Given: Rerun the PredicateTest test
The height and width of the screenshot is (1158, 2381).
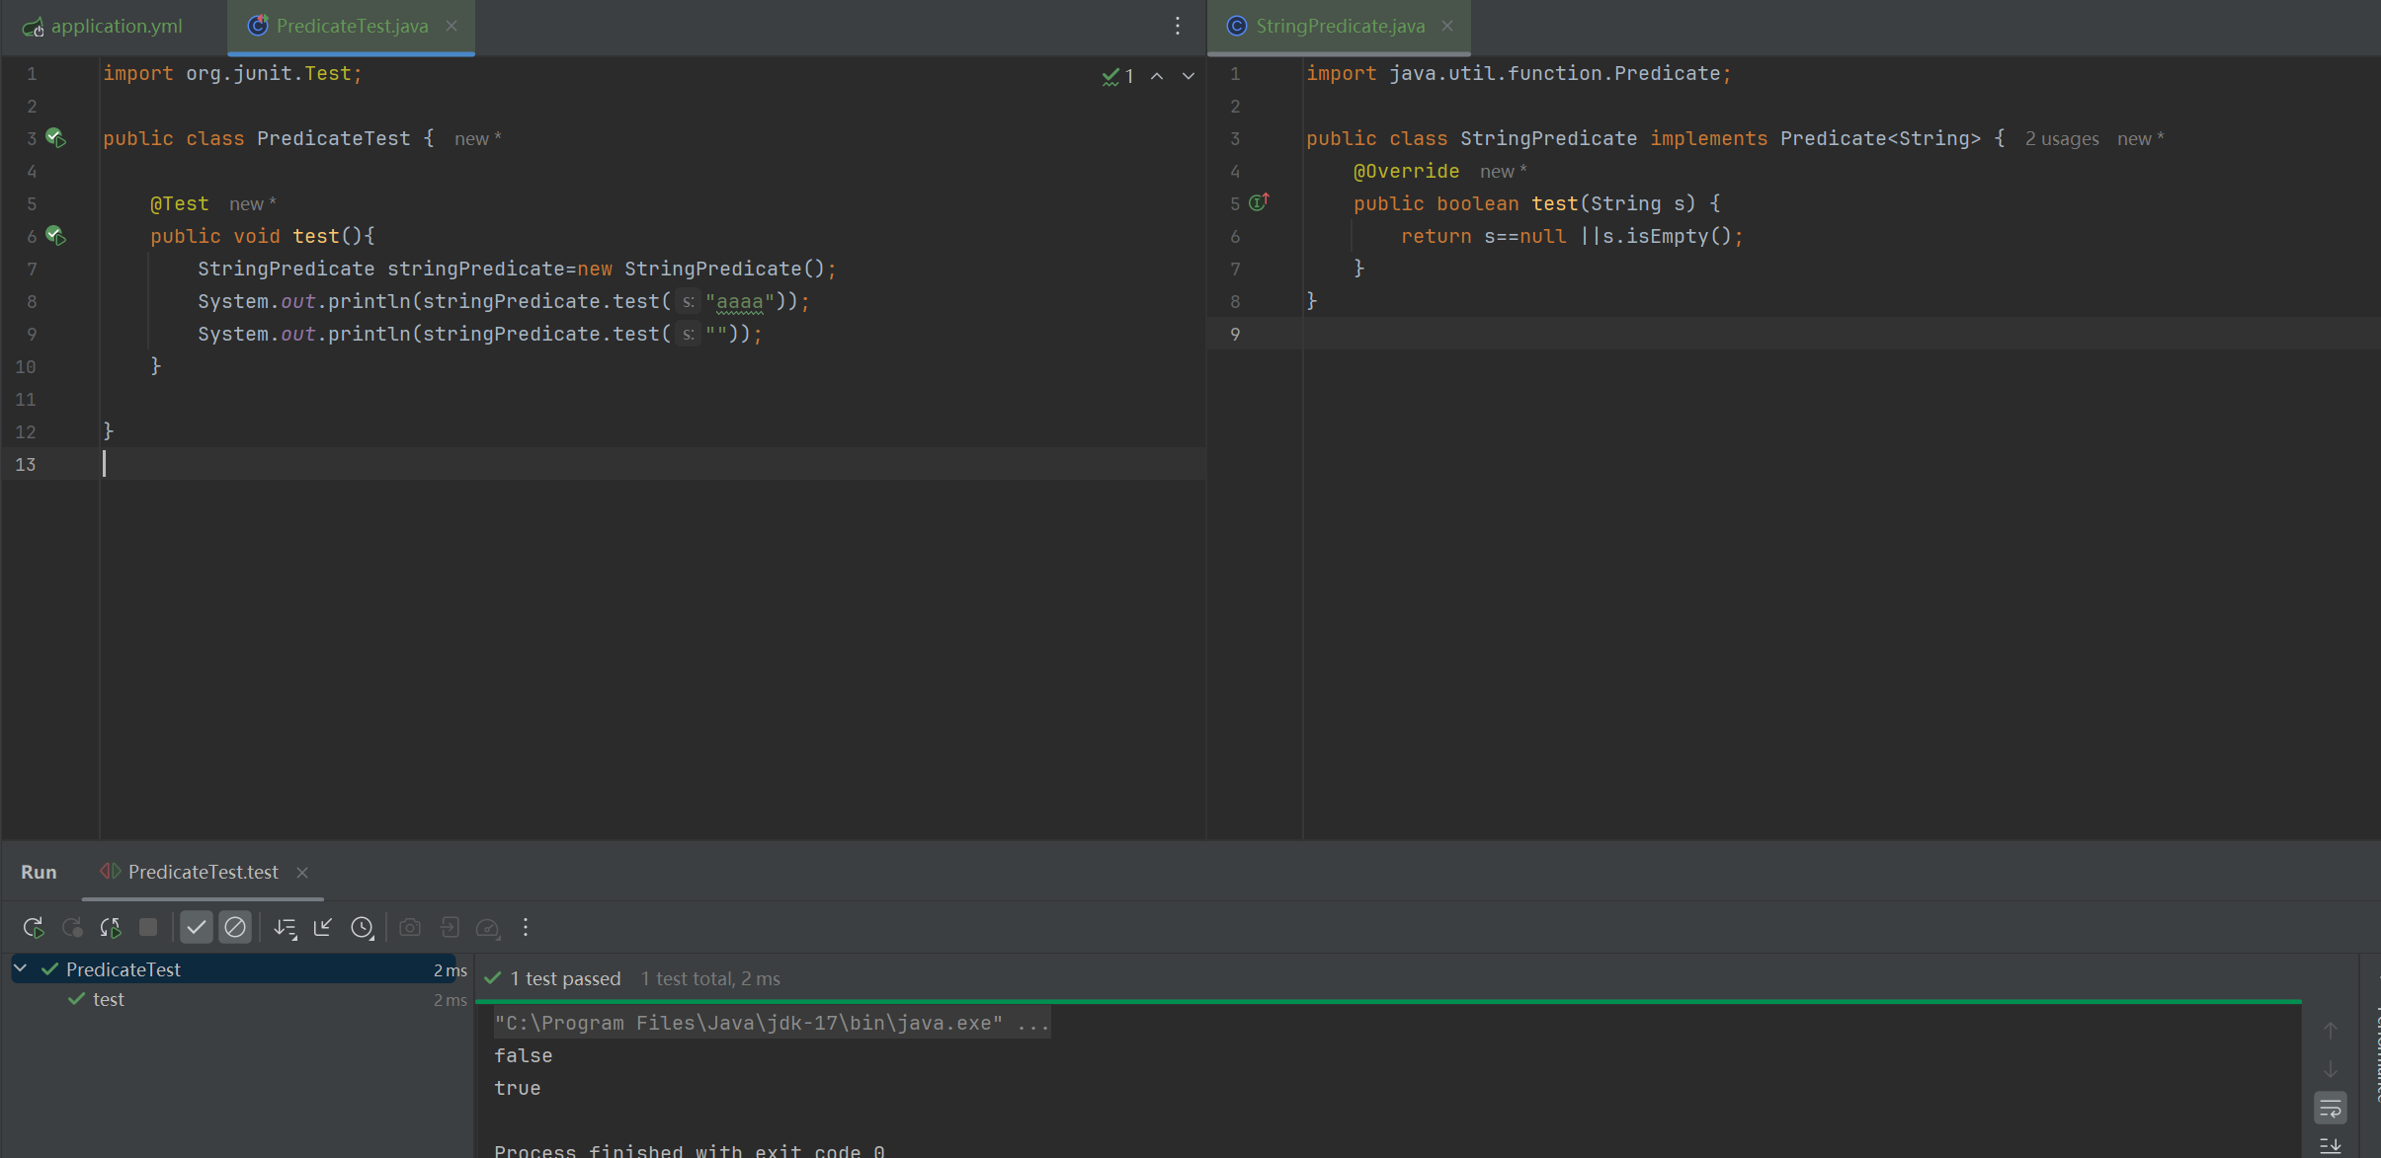Looking at the screenshot, I should click(x=34, y=927).
